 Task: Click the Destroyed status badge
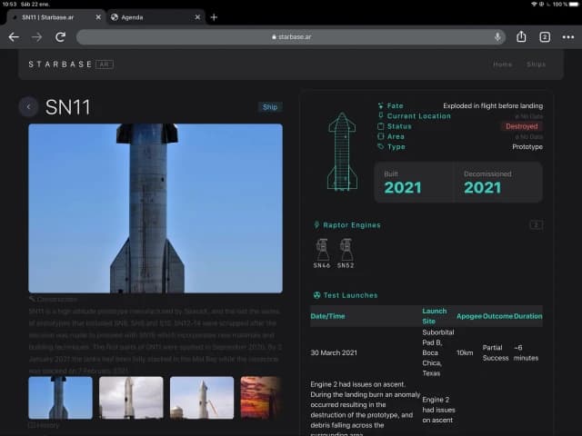pos(521,126)
